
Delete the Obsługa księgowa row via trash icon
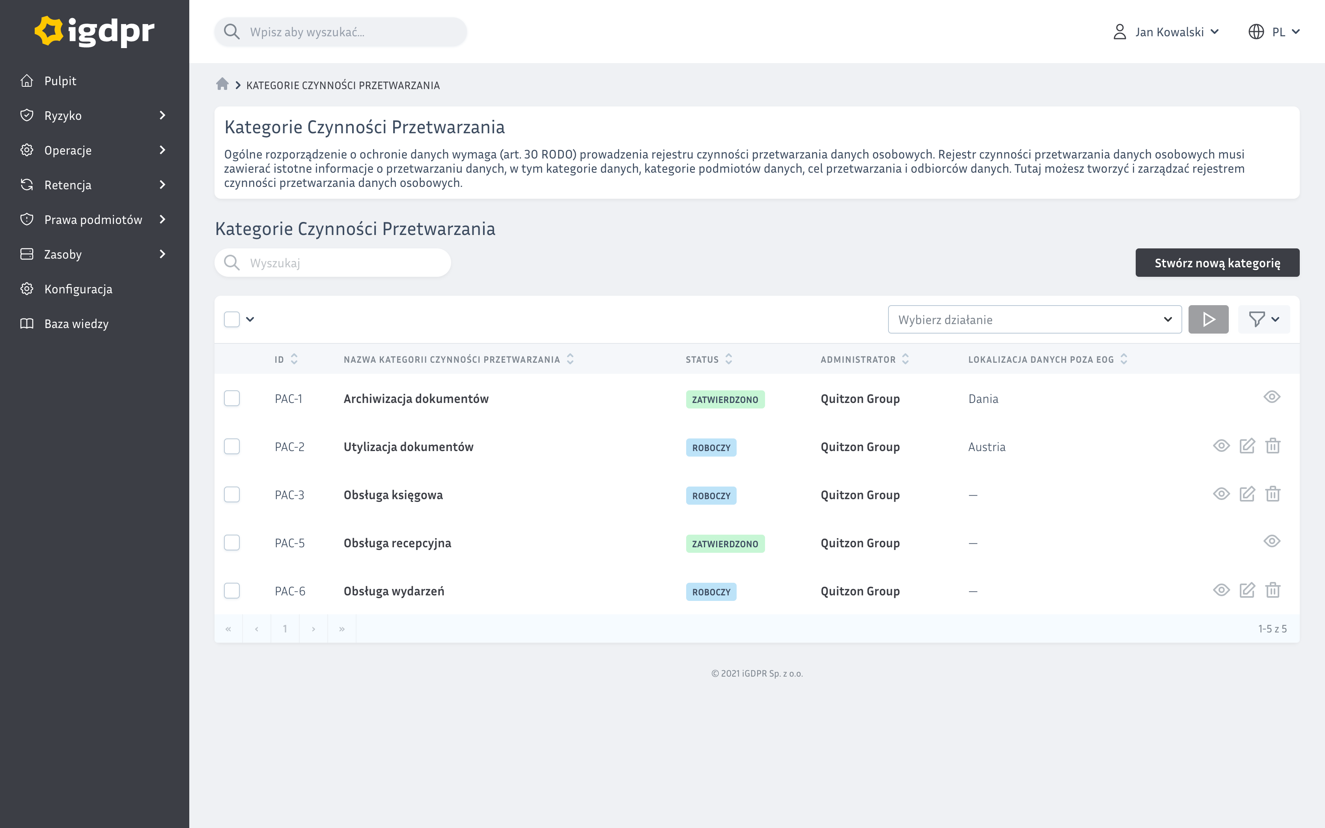(x=1273, y=494)
